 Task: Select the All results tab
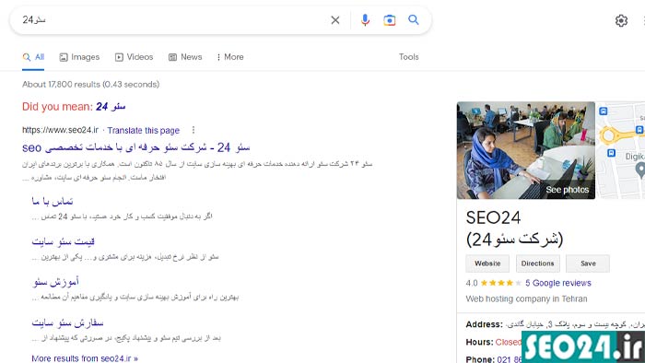coord(33,57)
